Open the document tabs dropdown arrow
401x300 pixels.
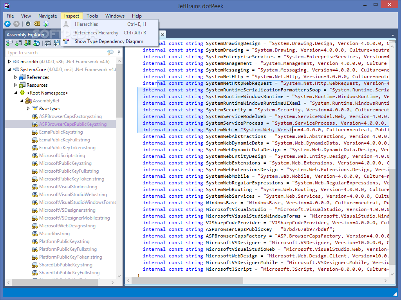click(392, 35)
